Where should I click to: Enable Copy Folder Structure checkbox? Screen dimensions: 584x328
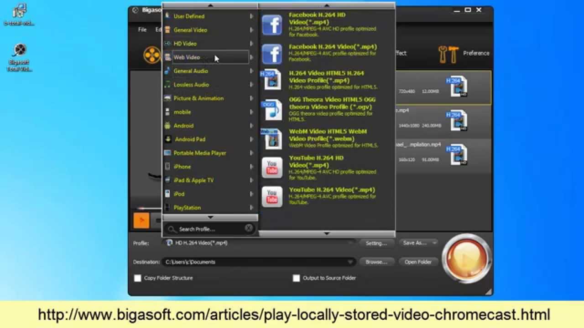click(137, 278)
